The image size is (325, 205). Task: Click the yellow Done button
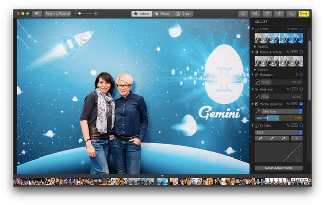click(304, 14)
